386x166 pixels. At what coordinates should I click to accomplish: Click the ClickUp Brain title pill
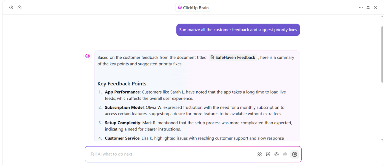[193, 7]
